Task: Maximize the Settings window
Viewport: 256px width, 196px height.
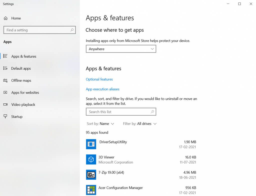Action: [239, 4]
